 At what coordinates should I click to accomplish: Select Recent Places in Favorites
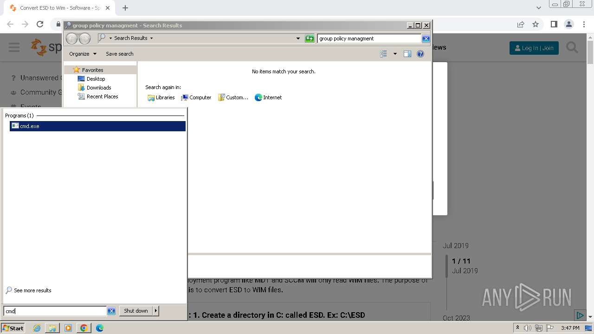(x=102, y=96)
